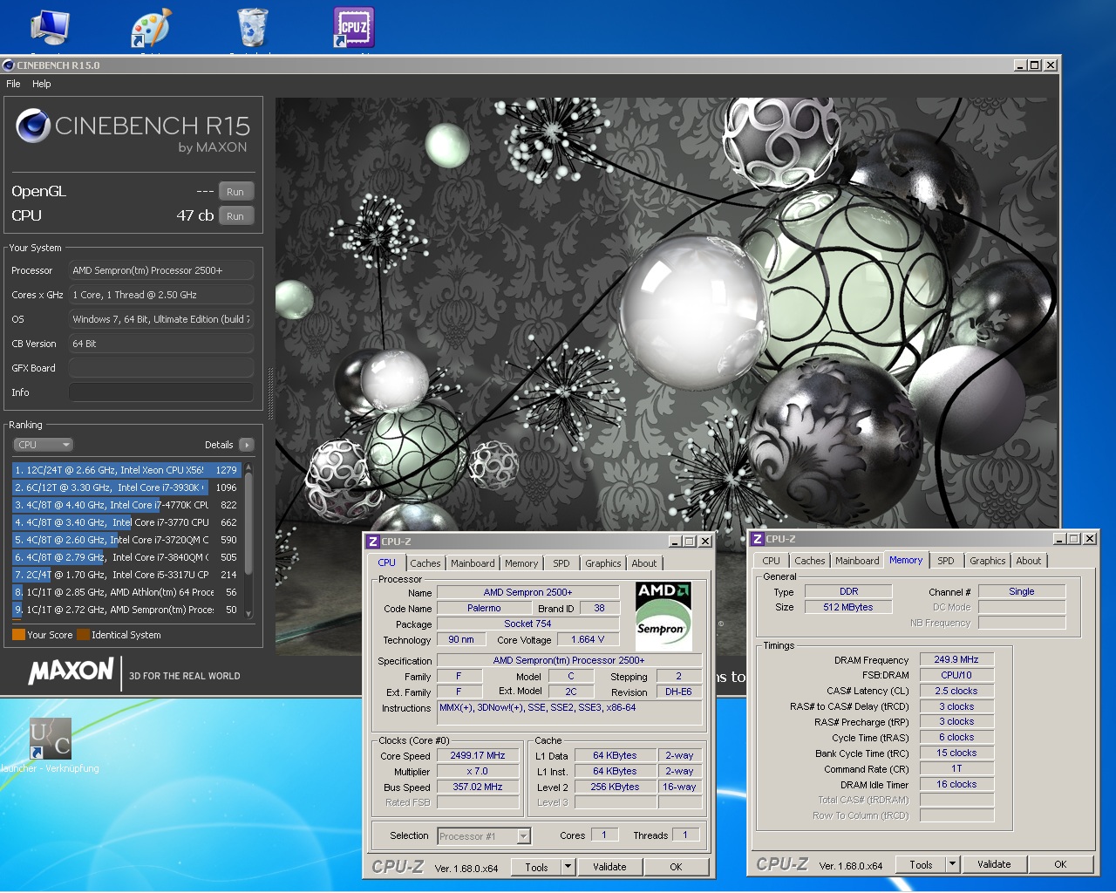Click the MAXON logo in Cinebench

point(71,671)
